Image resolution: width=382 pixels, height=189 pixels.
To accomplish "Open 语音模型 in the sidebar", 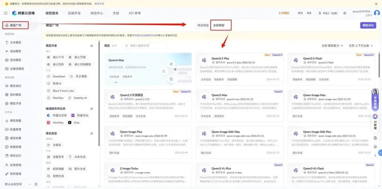I will coord(16,51).
